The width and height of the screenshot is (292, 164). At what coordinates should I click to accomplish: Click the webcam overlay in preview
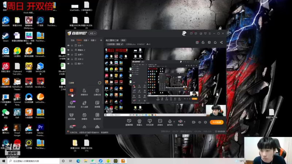tap(216, 111)
